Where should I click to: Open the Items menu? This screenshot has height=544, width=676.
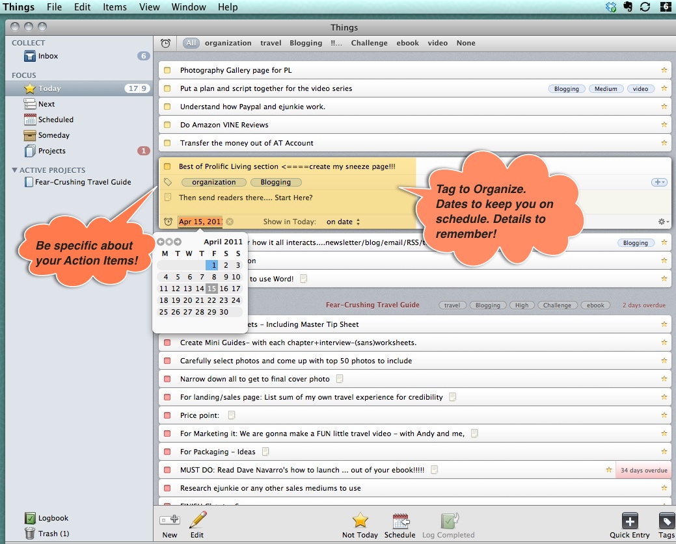115,7
